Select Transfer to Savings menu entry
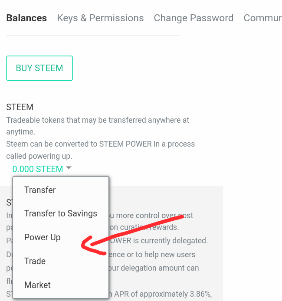This screenshot has width=282, height=301. 61,213
